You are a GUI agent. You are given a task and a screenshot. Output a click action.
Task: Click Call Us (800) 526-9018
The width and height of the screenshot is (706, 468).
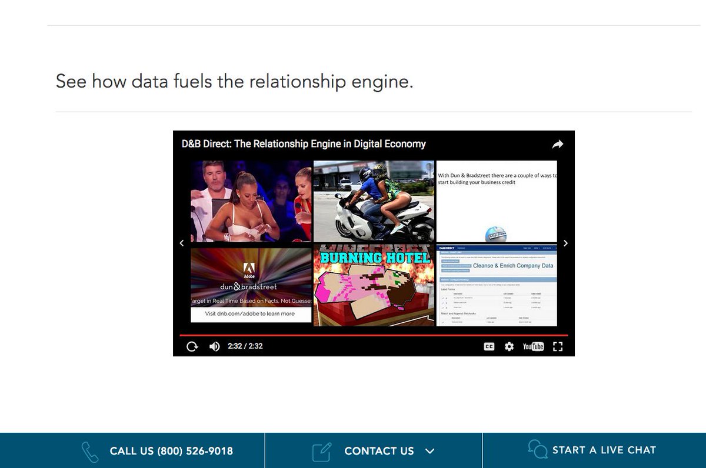click(171, 451)
